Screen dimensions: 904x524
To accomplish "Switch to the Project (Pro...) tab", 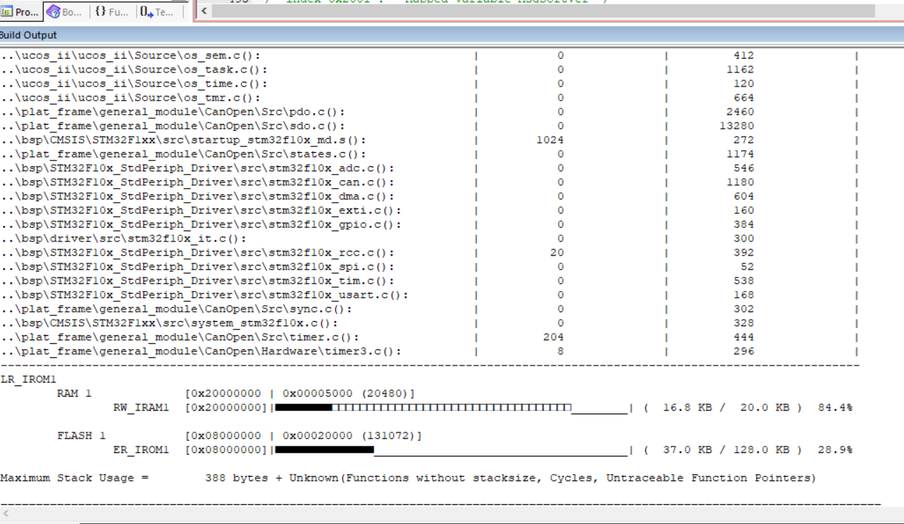I will coord(21,11).
